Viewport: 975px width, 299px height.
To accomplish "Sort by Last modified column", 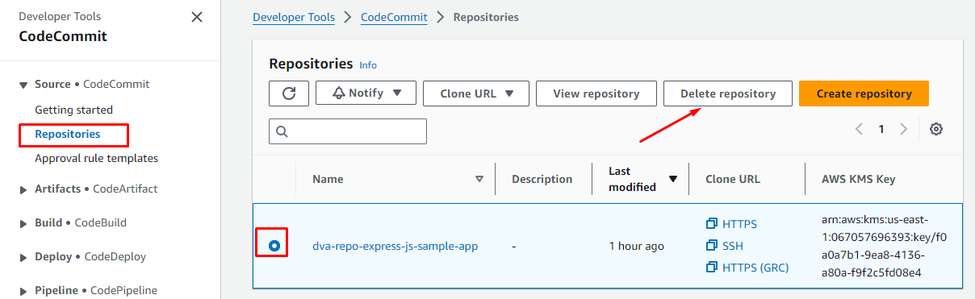I will tap(672, 179).
